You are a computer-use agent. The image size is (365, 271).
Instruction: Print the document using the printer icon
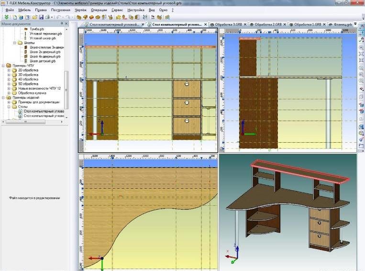coord(47,17)
